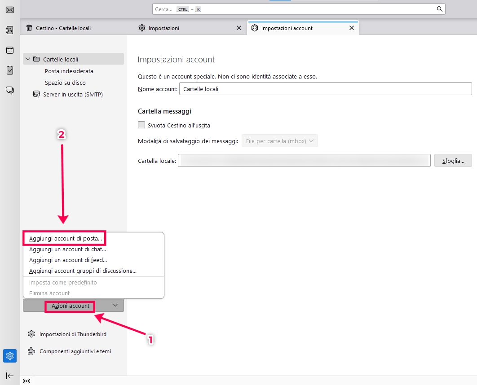Screen dimensions: 477x385
Task: Close the Impostazioni account tab
Action: [352, 28]
